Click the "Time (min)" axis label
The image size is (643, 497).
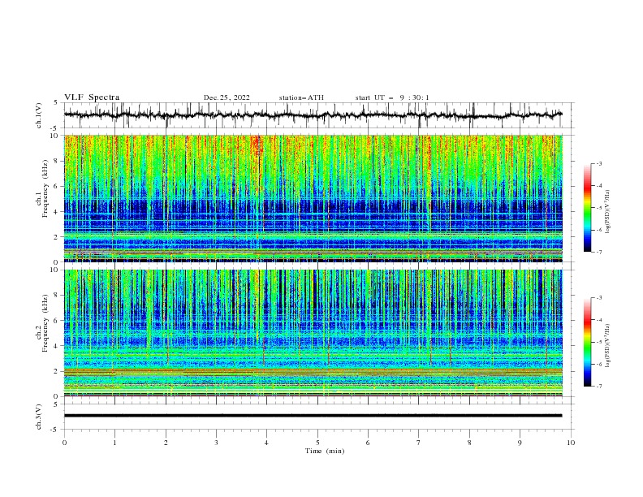[325, 451]
